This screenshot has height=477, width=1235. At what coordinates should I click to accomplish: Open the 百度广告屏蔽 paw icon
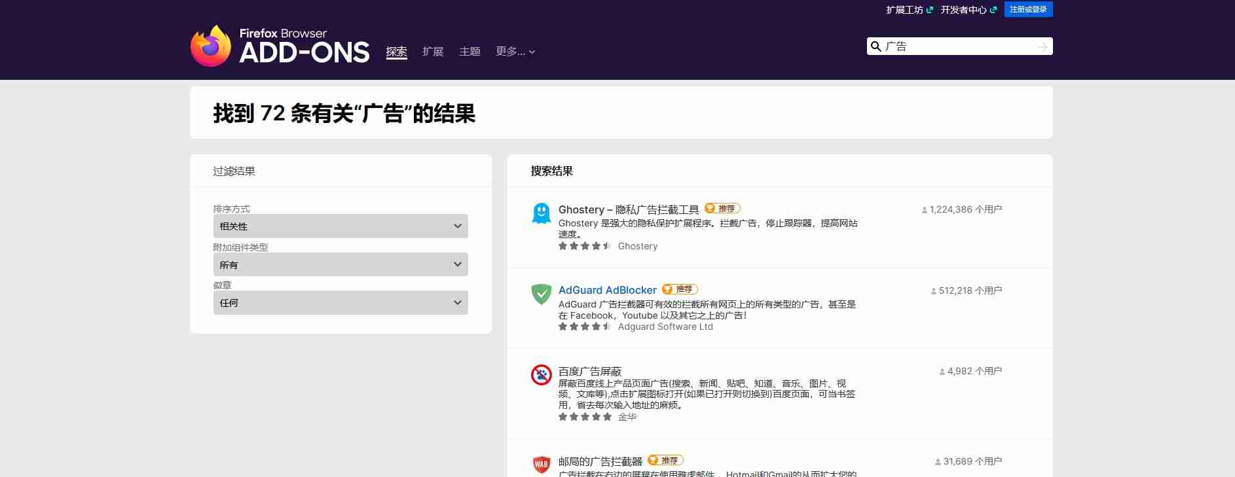coord(541,375)
